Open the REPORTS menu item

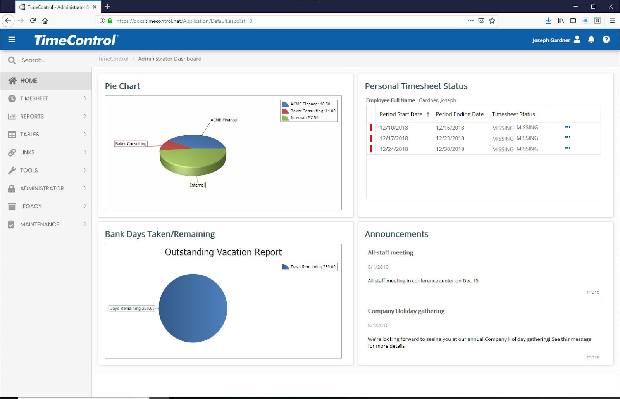click(46, 116)
